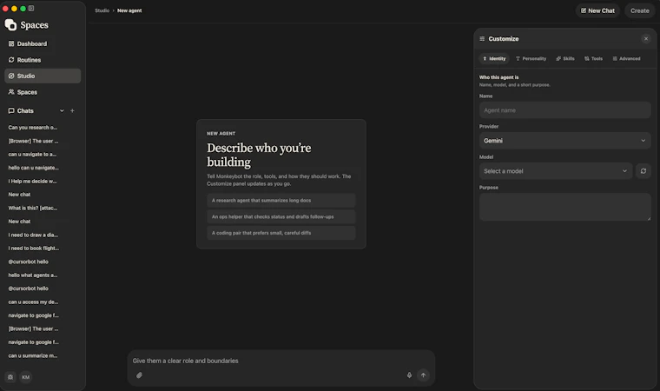Viewport: 660px width, 391px height.
Task: Select the Identity tab
Action: pos(494,58)
